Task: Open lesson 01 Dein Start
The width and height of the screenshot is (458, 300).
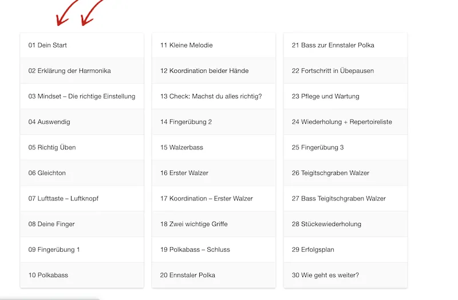Action: 82,45
